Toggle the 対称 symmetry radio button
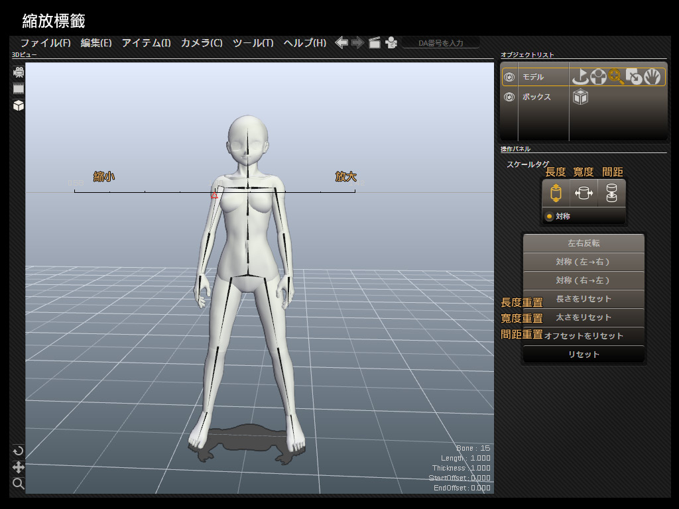This screenshot has width=679, height=509. [x=550, y=216]
